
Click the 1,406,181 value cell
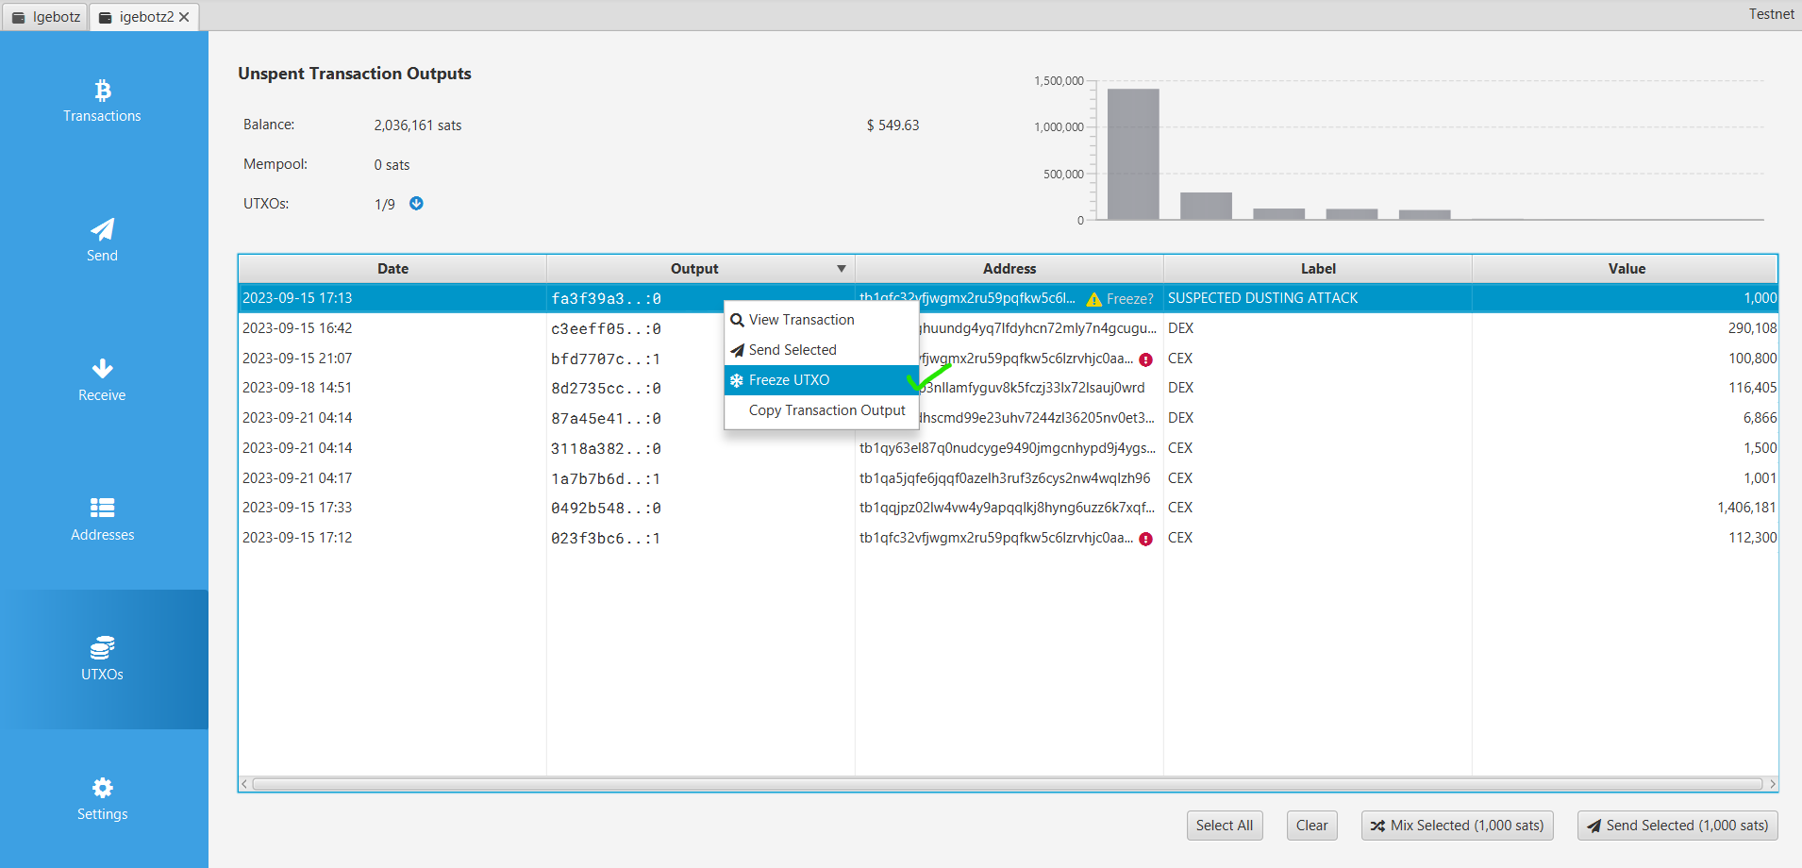(x=1626, y=508)
